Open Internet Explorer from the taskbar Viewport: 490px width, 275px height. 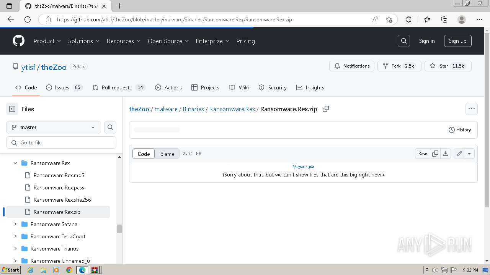pos(31,270)
